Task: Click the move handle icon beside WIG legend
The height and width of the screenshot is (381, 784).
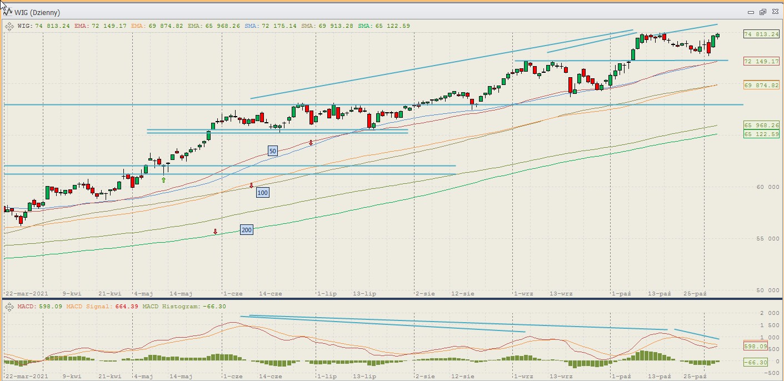Action: [x=9, y=26]
